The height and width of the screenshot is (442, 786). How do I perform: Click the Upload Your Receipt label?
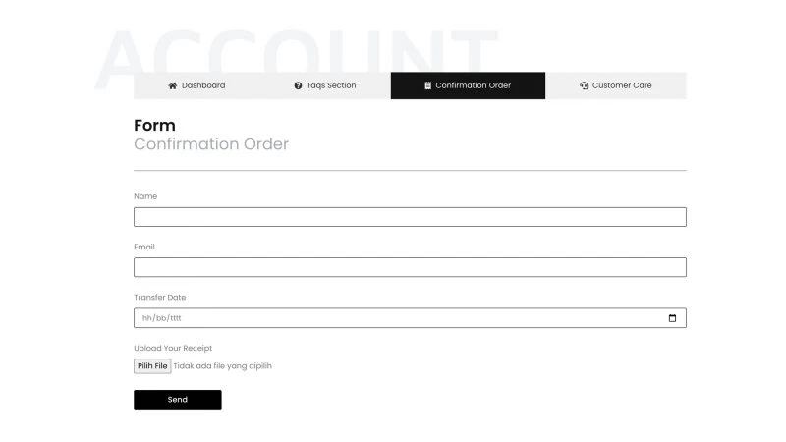pos(173,348)
